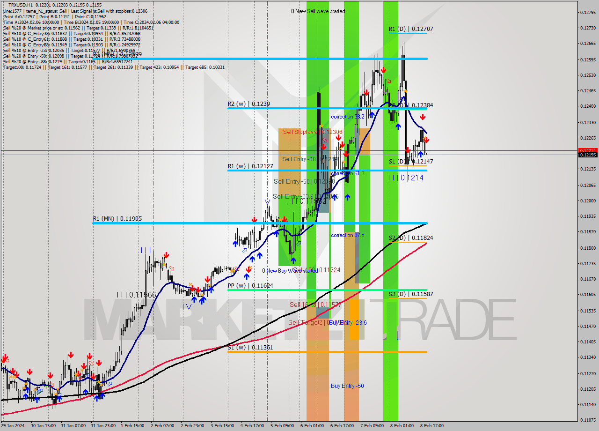The height and width of the screenshot is (431, 599).
Task: Select the '7 Feb 09:00' time axis label
Action: coord(372,426)
